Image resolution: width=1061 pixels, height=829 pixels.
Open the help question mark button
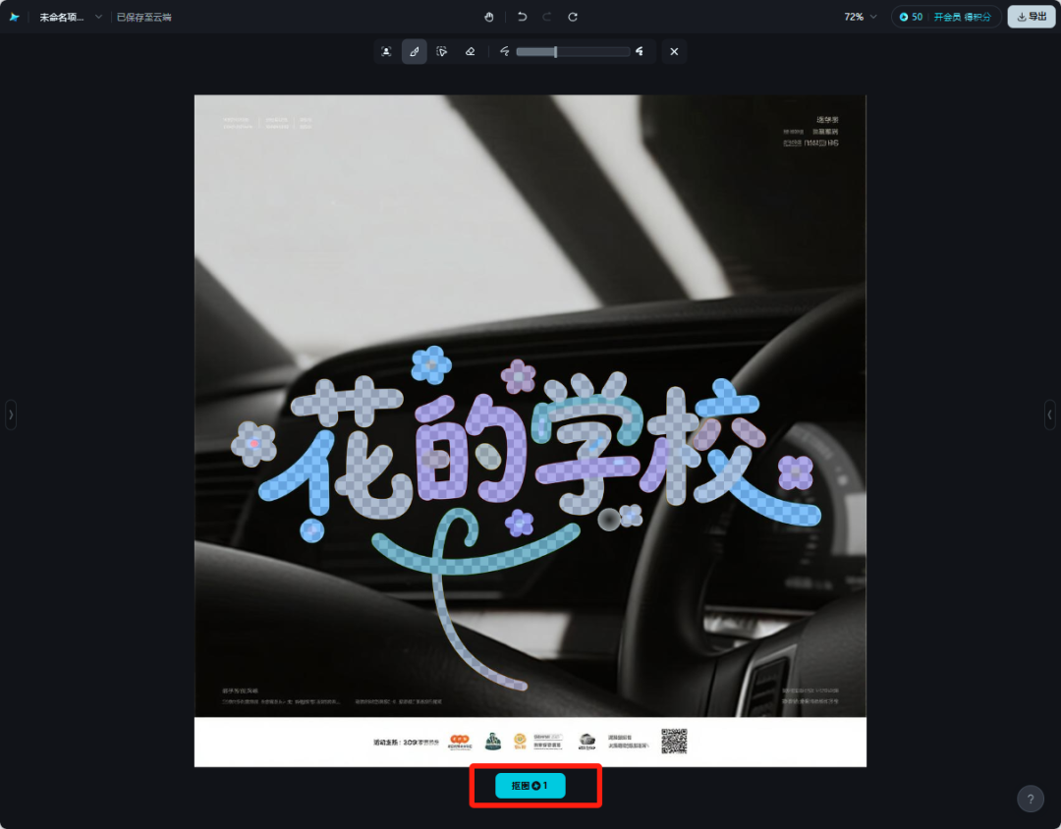(x=1030, y=799)
